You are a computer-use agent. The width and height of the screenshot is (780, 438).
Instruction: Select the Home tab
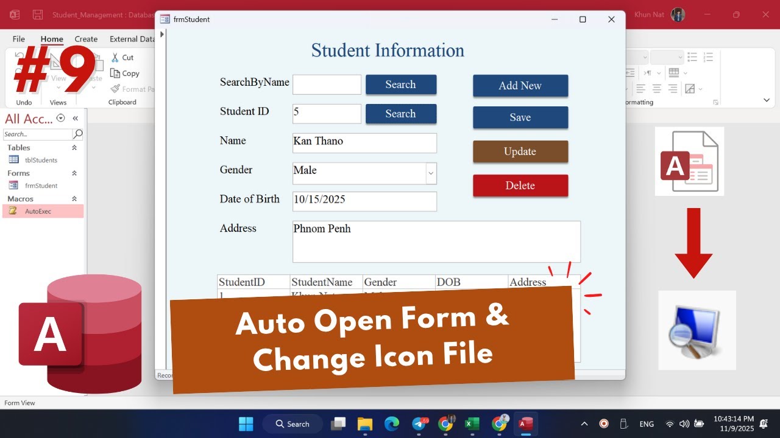52,39
